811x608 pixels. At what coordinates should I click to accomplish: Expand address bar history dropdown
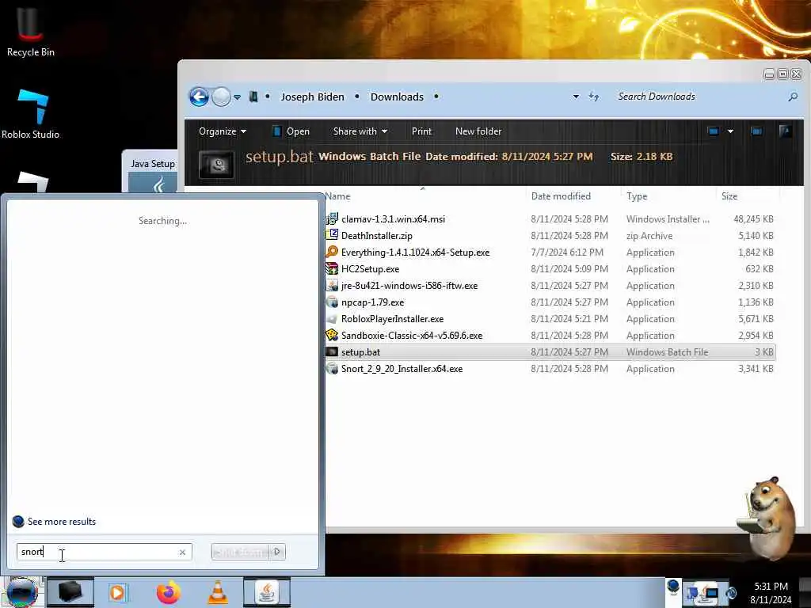coord(576,97)
